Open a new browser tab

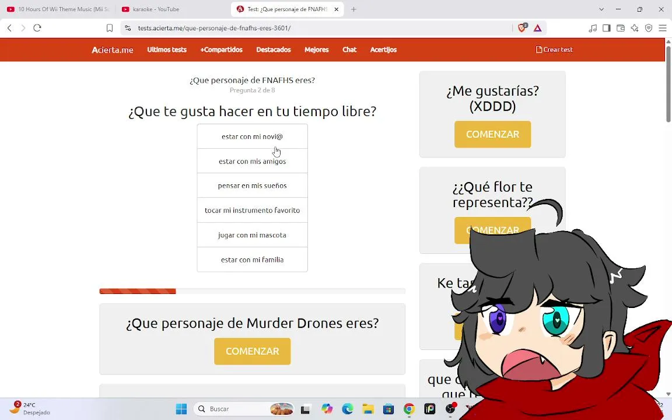tap(353, 9)
